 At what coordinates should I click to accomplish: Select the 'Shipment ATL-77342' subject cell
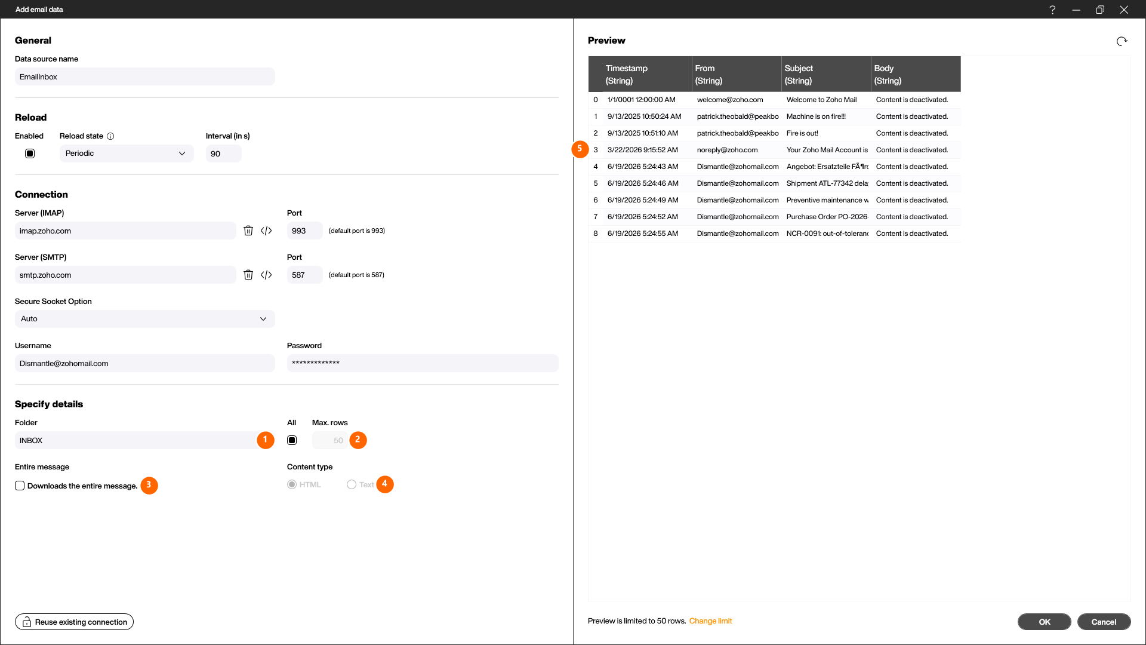(826, 183)
